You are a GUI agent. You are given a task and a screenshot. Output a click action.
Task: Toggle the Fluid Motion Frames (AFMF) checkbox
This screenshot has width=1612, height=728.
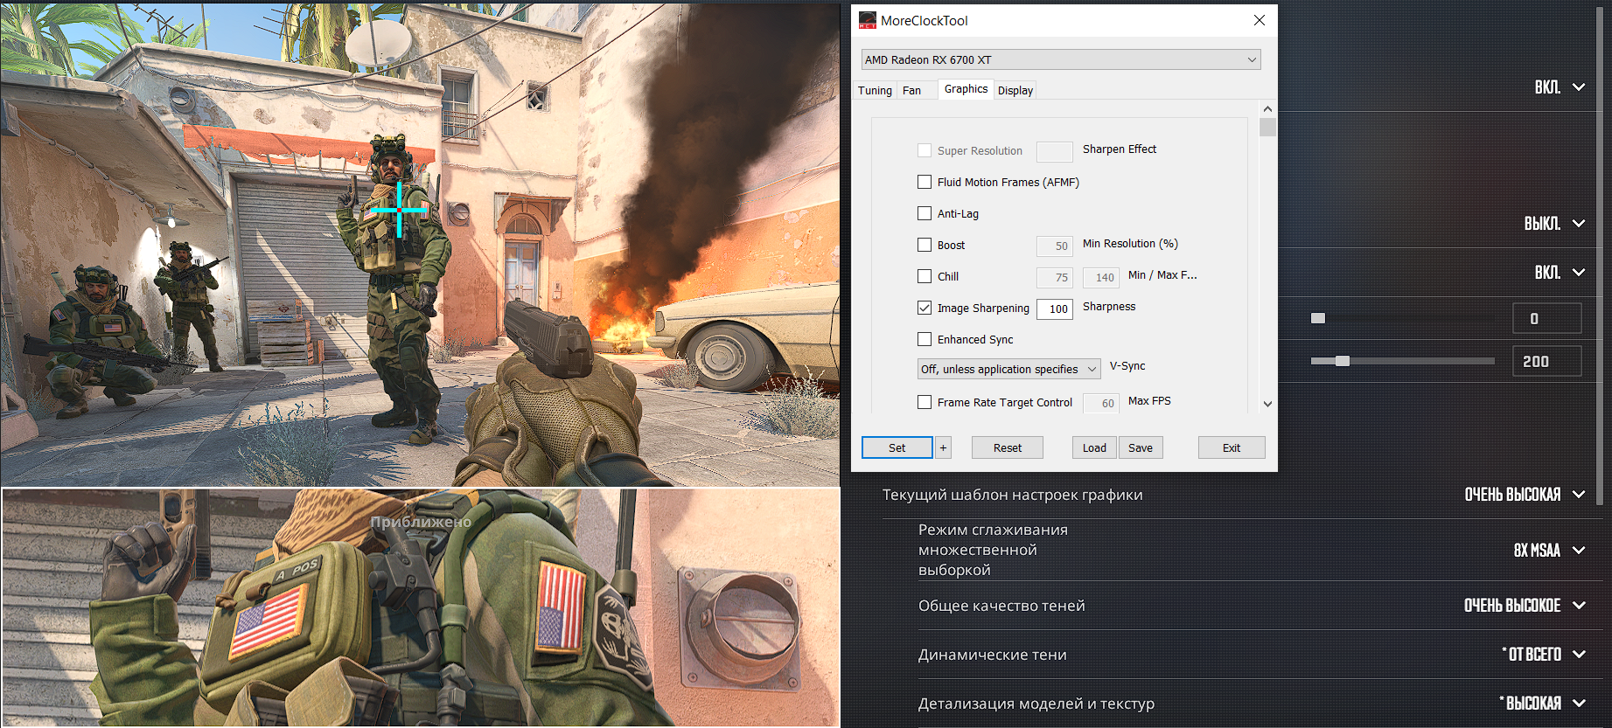coord(925,182)
